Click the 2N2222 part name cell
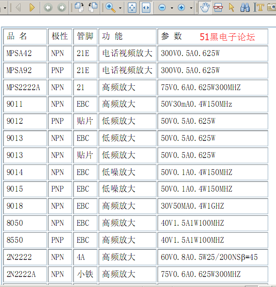The image size is (276, 287). 25,257
